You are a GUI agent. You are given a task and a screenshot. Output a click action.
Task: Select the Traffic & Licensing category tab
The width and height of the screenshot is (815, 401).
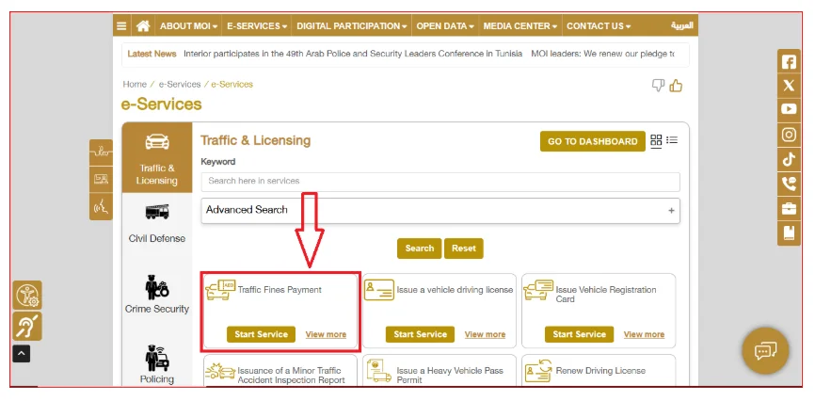[157, 158]
